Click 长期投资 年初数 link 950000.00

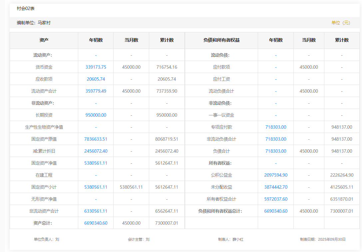[x=96, y=115]
